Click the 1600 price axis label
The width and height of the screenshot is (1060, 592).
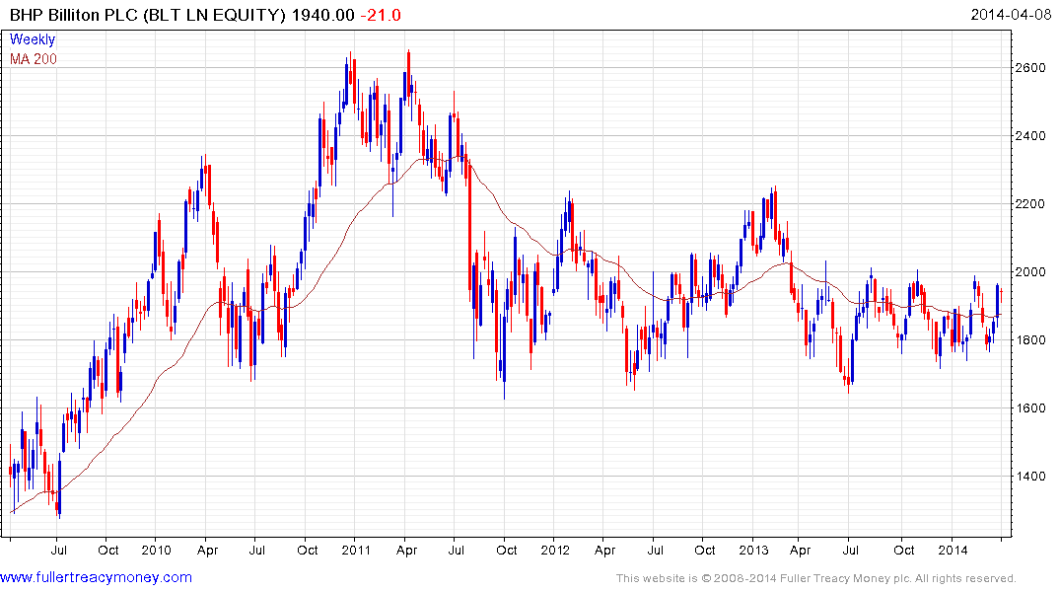point(1031,407)
